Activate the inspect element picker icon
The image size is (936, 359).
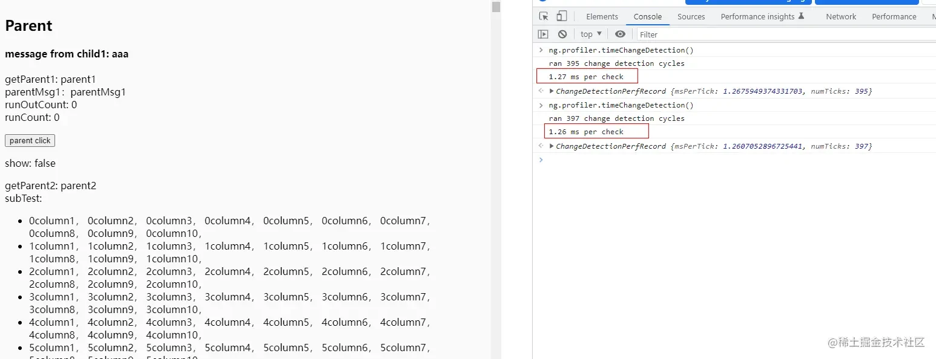click(544, 16)
